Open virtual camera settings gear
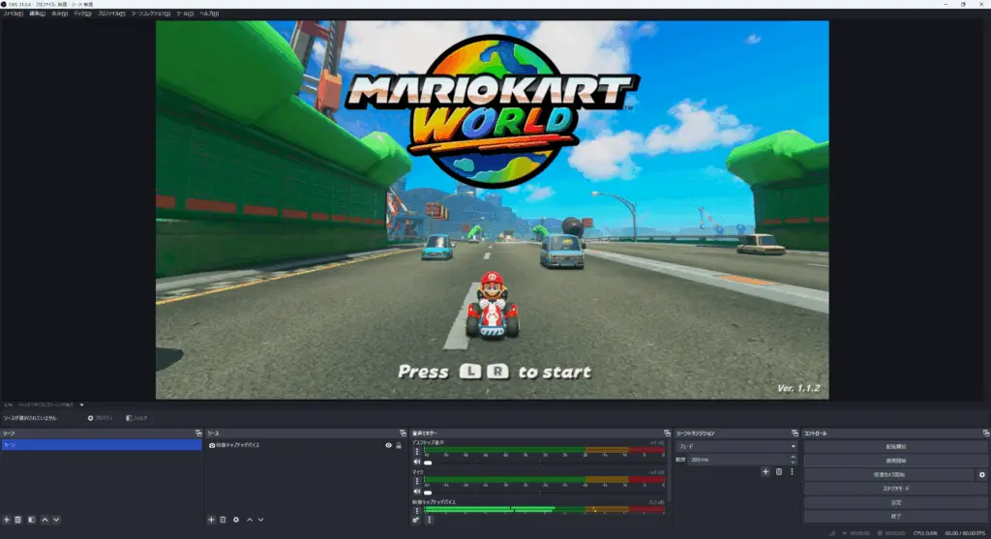 tap(981, 474)
